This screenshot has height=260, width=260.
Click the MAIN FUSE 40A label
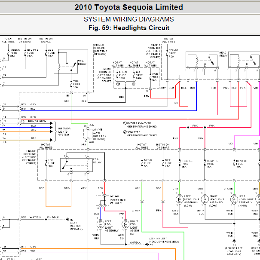pos(155,77)
